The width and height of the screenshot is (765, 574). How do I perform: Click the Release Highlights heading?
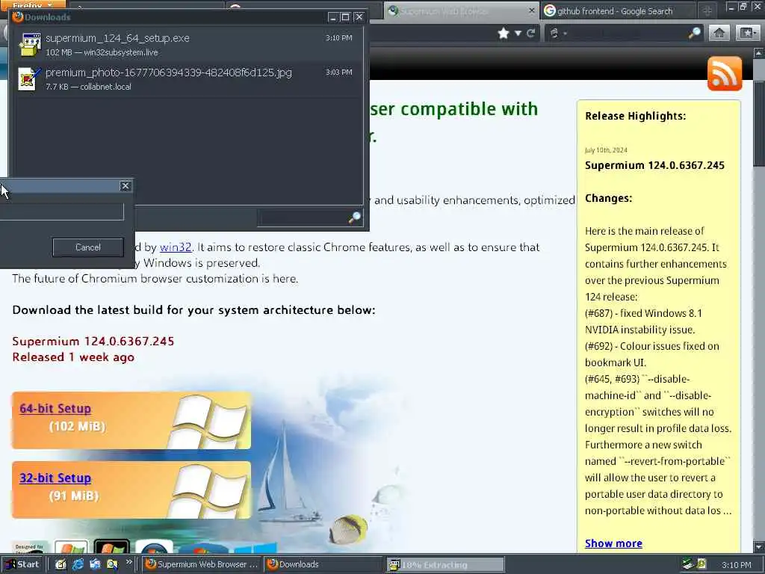[x=635, y=116]
